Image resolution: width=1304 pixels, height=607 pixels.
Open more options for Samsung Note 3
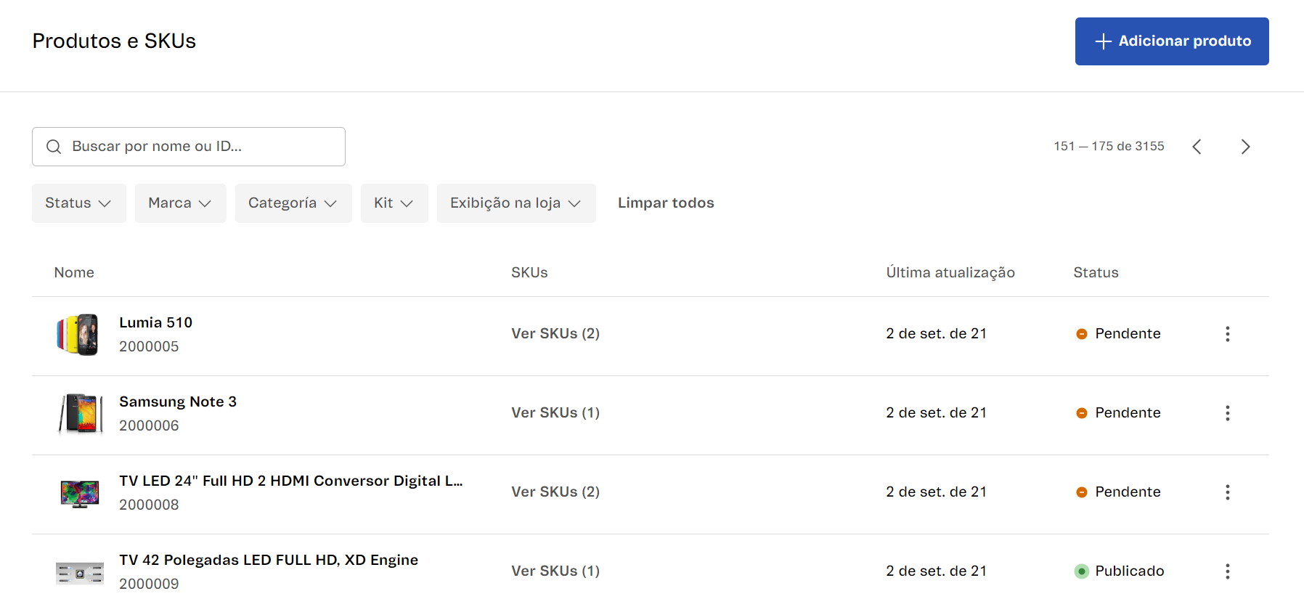coord(1227,413)
